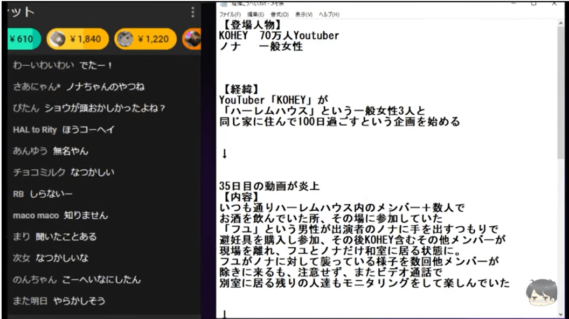Click username maco maco in chat
Image resolution: width=569 pixels, height=319 pixels.
(36, 216)
